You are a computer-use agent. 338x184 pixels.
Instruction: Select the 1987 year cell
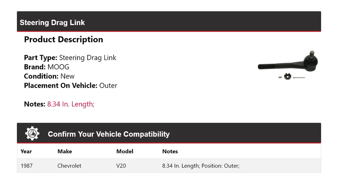point(26,166)
